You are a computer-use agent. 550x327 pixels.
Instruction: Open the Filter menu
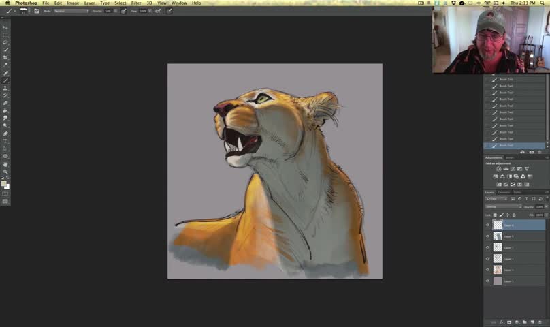click(135, 3)
